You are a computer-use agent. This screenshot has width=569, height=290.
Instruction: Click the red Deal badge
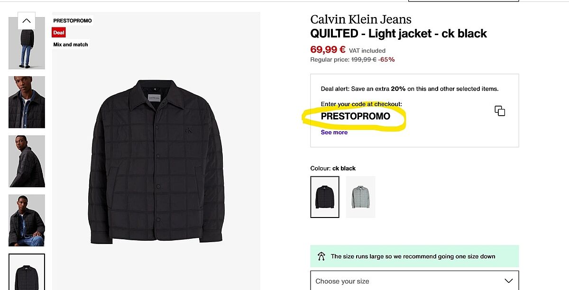tap(59, 33)
